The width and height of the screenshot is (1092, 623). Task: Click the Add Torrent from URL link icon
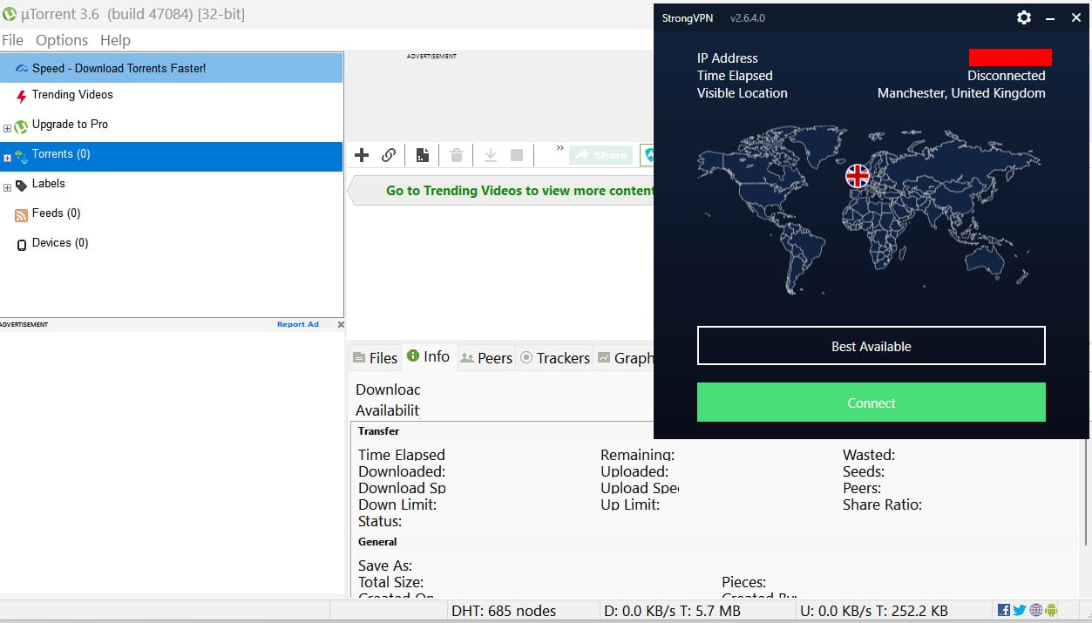(389, 155)
